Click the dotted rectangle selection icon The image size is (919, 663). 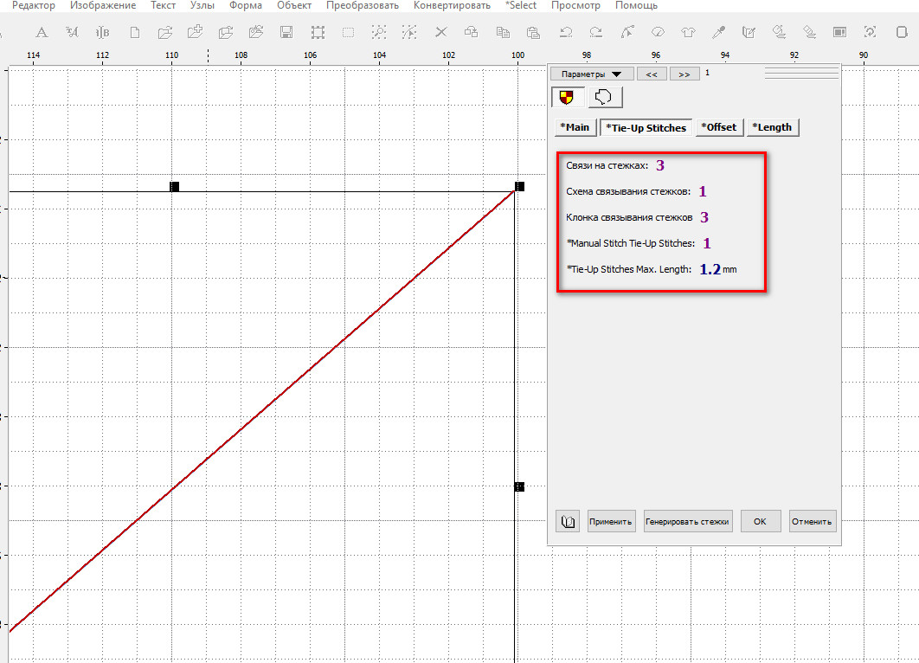pyautogui.click(x=348, y=32)
